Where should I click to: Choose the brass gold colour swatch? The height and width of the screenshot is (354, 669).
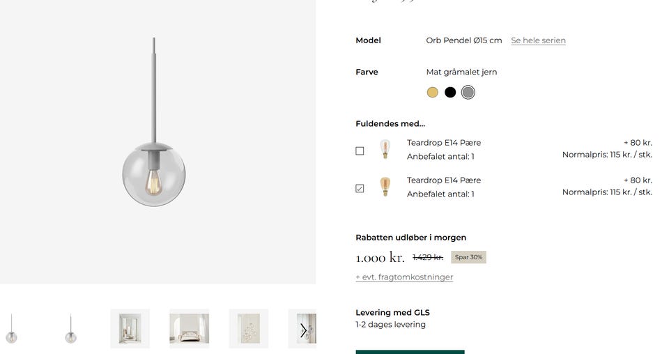click(x=433, y=93)
